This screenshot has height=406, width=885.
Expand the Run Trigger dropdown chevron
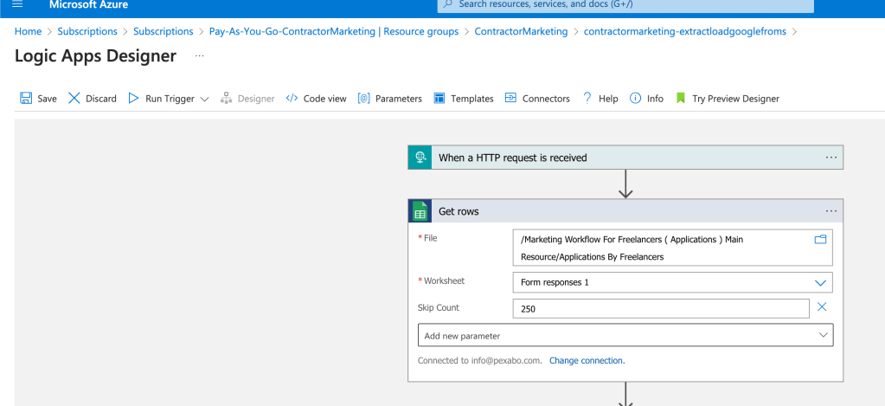205,99
